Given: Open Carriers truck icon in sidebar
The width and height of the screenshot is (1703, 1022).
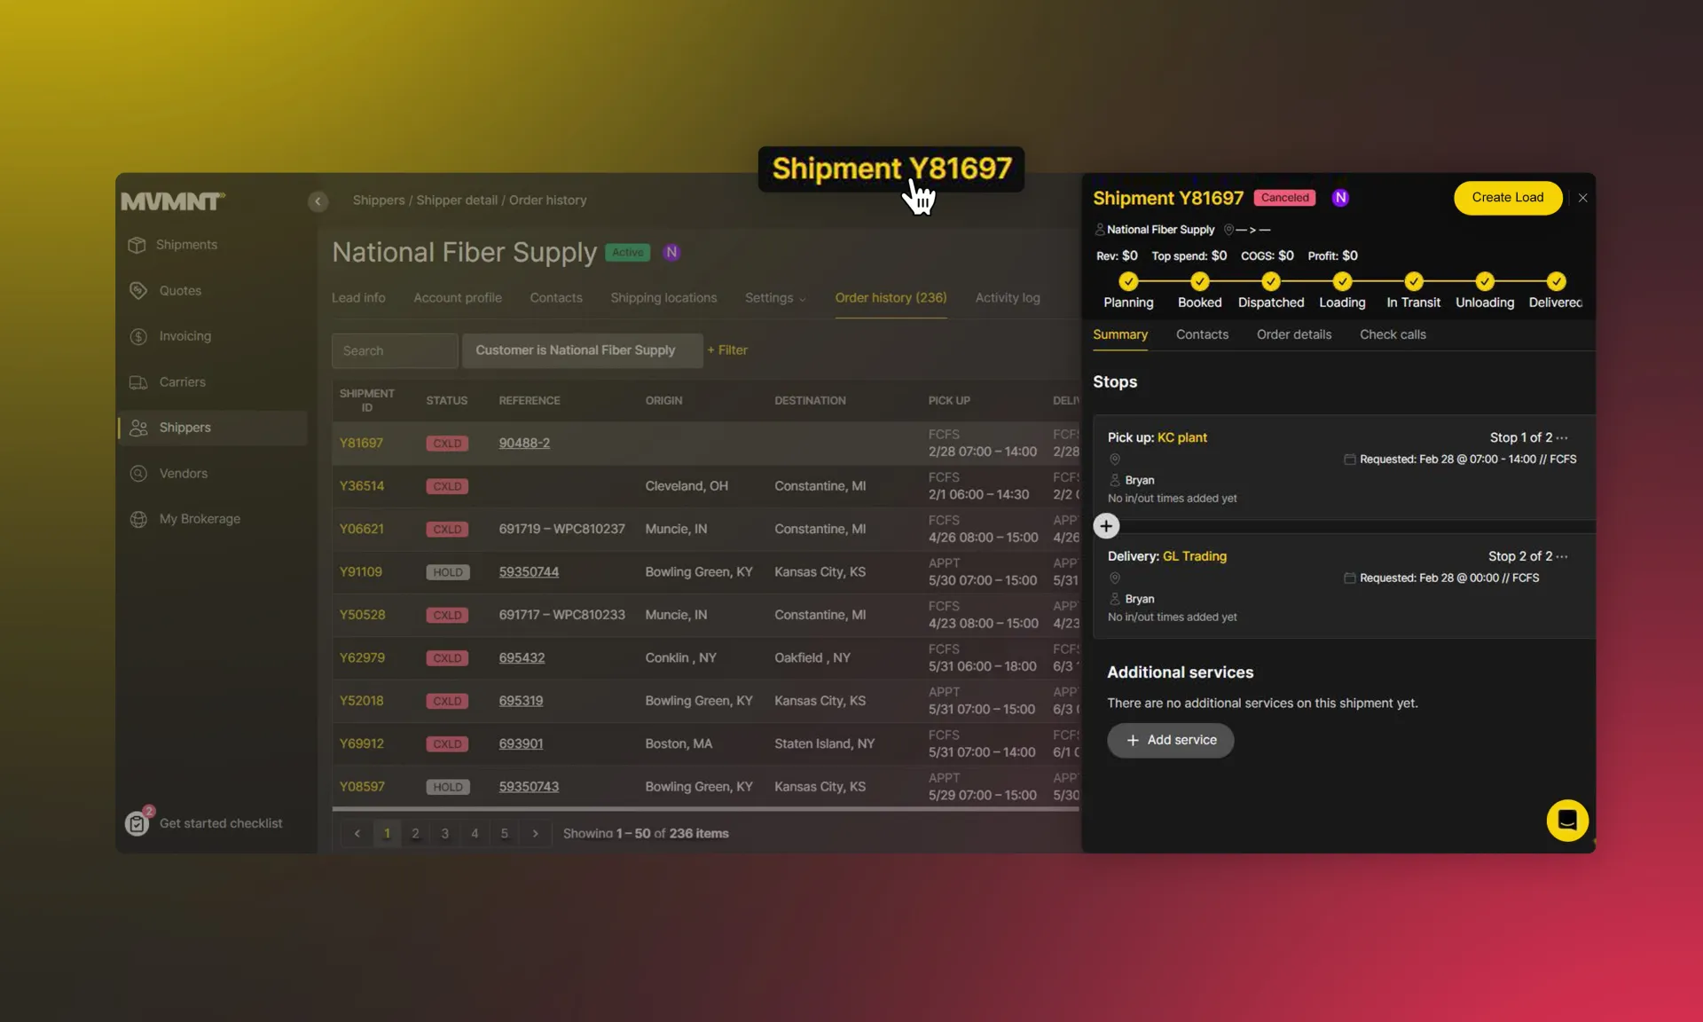Looking at the screenshot, I should (x=138, y=382).
